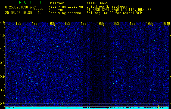Click the 1.1 frequency axis label

(2, 36)
